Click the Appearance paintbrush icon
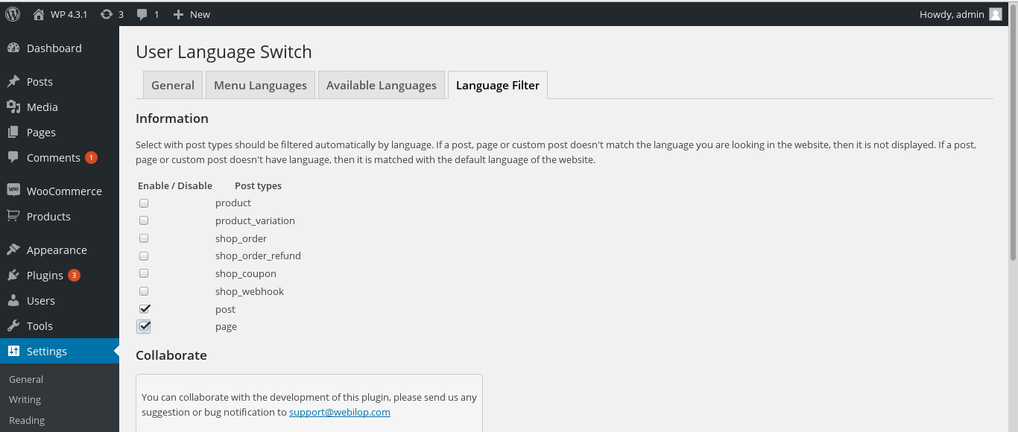 point(13,250)
